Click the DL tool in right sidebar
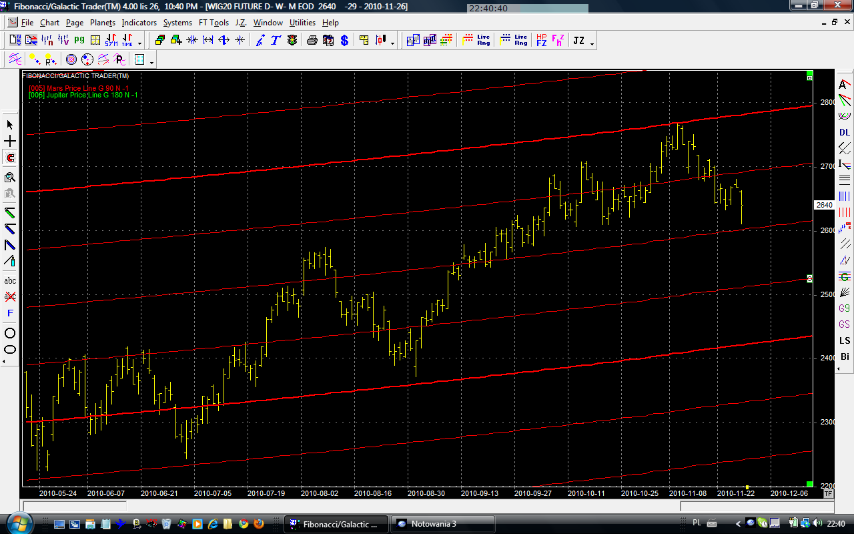Viewport: 854px width, 534px height. [845, 132]
